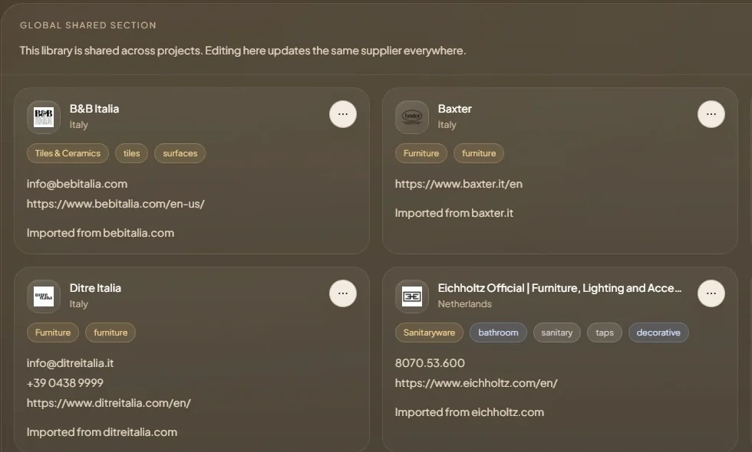Select the bathroom tag

(498, 332)
